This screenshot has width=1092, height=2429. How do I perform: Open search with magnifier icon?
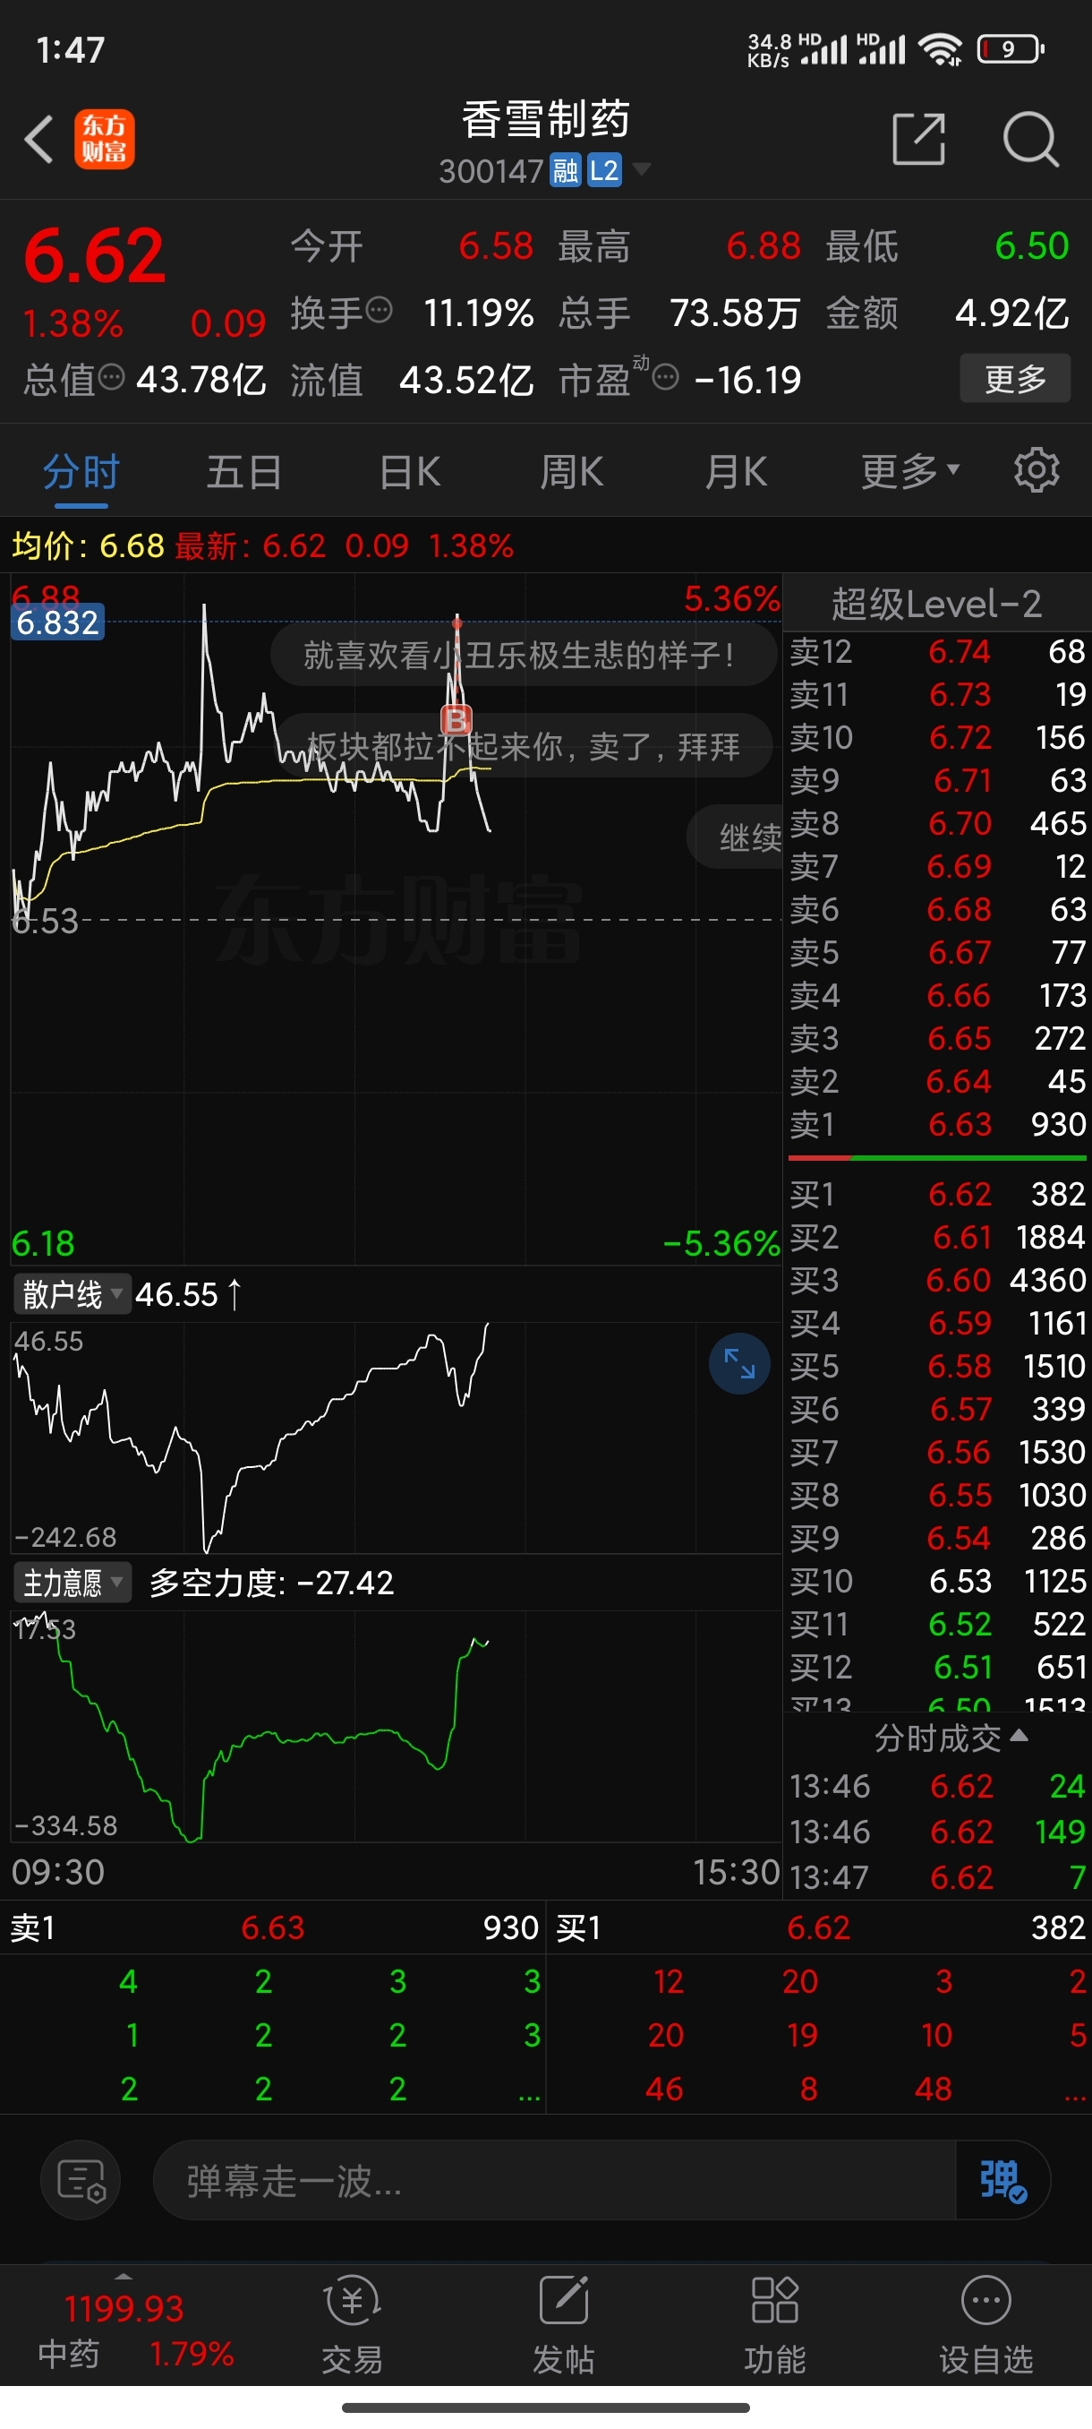[1030, 140]
